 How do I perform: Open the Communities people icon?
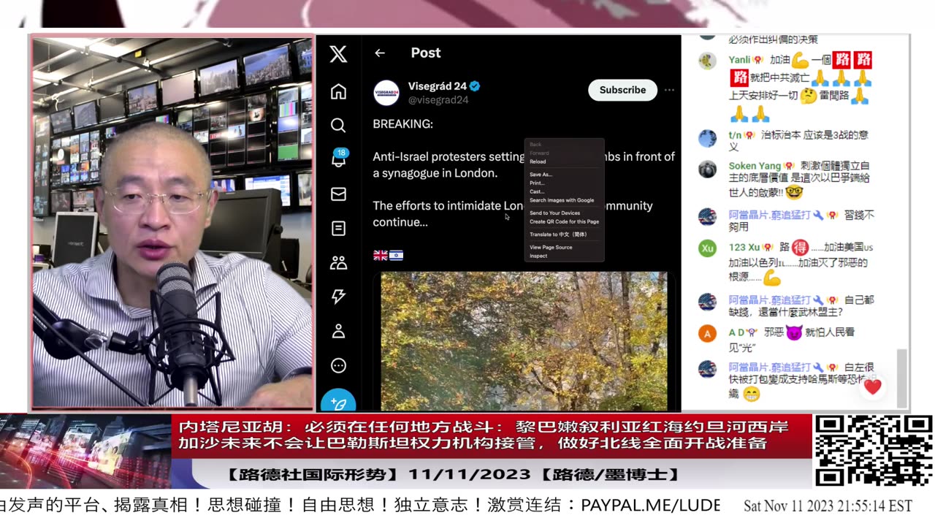click(x=338, y=263)
